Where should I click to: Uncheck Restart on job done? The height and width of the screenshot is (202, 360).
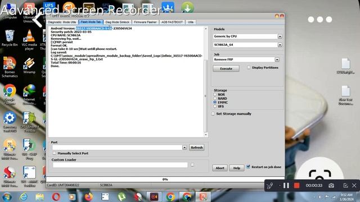(248, 167)
